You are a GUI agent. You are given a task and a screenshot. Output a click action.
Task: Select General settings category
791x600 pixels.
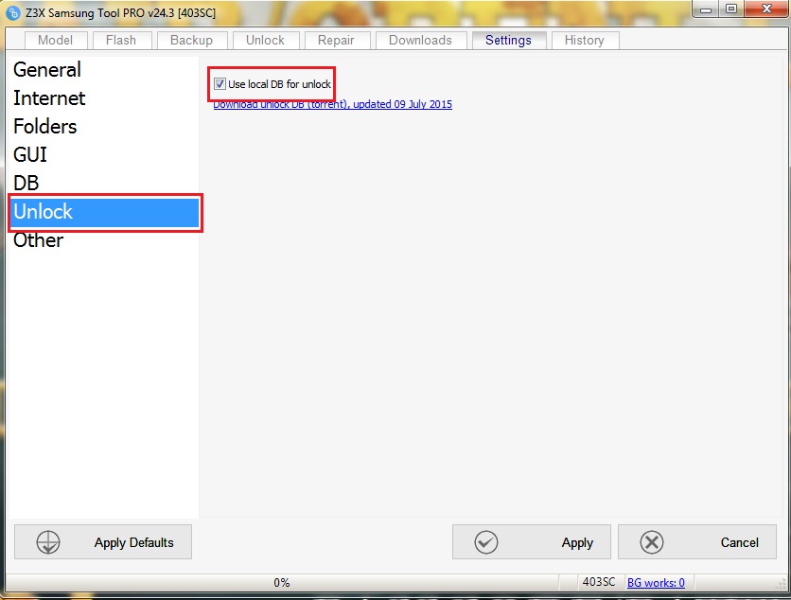[x=103, y=70]
